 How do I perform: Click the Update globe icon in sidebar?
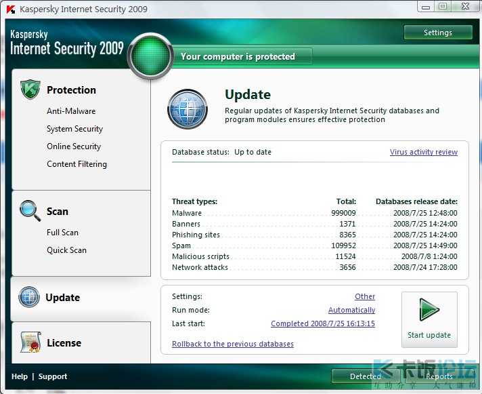click(29, 297)
